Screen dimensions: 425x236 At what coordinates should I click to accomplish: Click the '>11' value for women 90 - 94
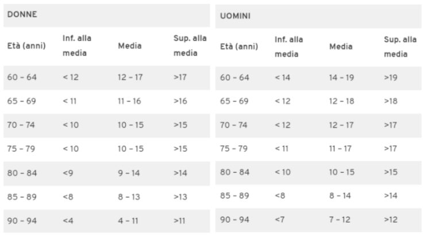pos(179,220)
